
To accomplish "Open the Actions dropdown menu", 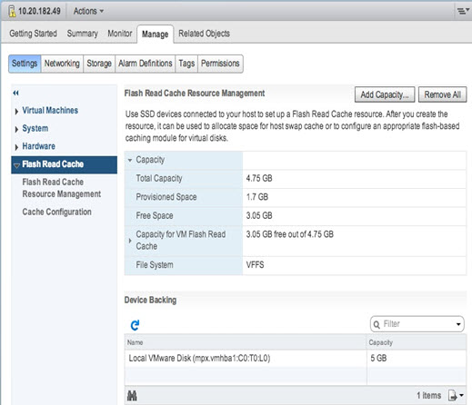I will click(x=88, y=11).
